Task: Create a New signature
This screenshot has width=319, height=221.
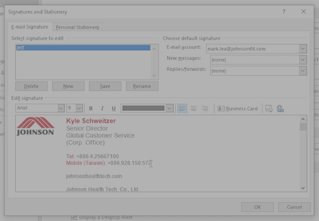Action: [68, 86]
